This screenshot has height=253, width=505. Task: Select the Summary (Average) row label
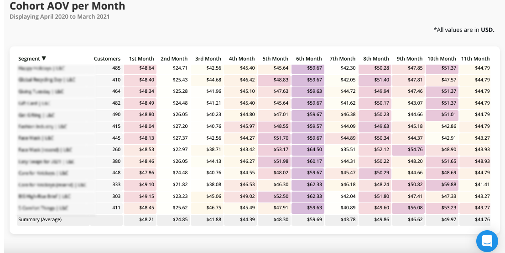tap(40, 220)
